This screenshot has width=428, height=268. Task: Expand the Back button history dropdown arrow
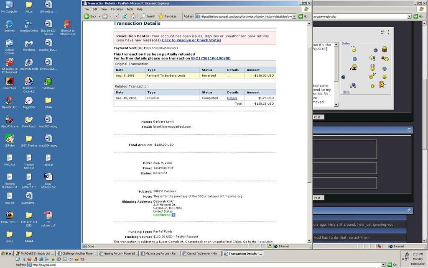click(x=99, y=16)
